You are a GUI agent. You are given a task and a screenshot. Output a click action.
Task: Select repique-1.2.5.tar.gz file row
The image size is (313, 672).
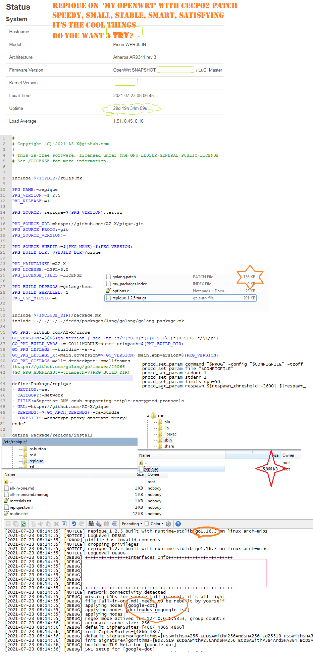click(x=180, y=298)
